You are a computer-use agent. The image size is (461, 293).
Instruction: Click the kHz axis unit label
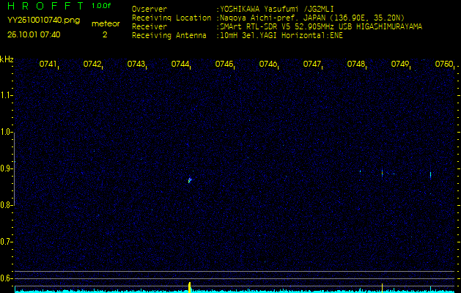7,59
